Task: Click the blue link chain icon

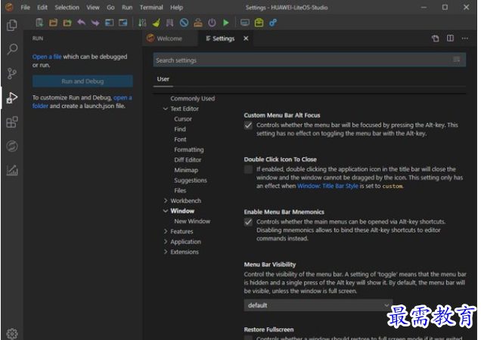Action: click(x=273, y=23)
